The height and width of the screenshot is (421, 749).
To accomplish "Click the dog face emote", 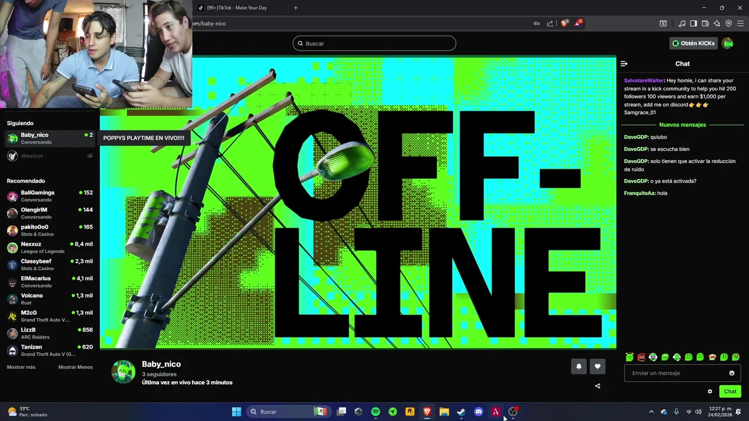I will point(712,357).
